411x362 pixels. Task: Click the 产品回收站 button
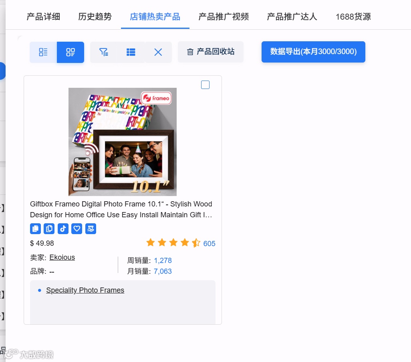211,52
